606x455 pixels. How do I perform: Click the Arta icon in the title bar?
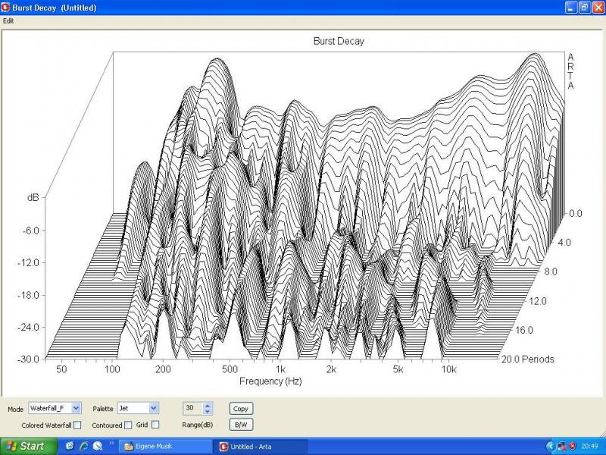click(x=6, y=7)
